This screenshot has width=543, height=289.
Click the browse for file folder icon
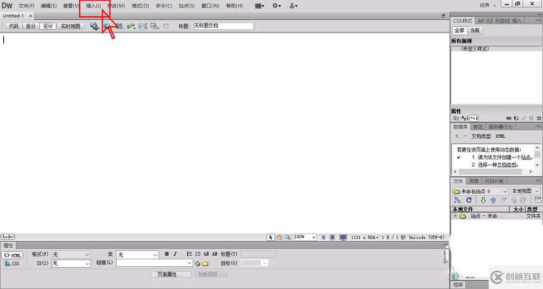coord(205,264)
